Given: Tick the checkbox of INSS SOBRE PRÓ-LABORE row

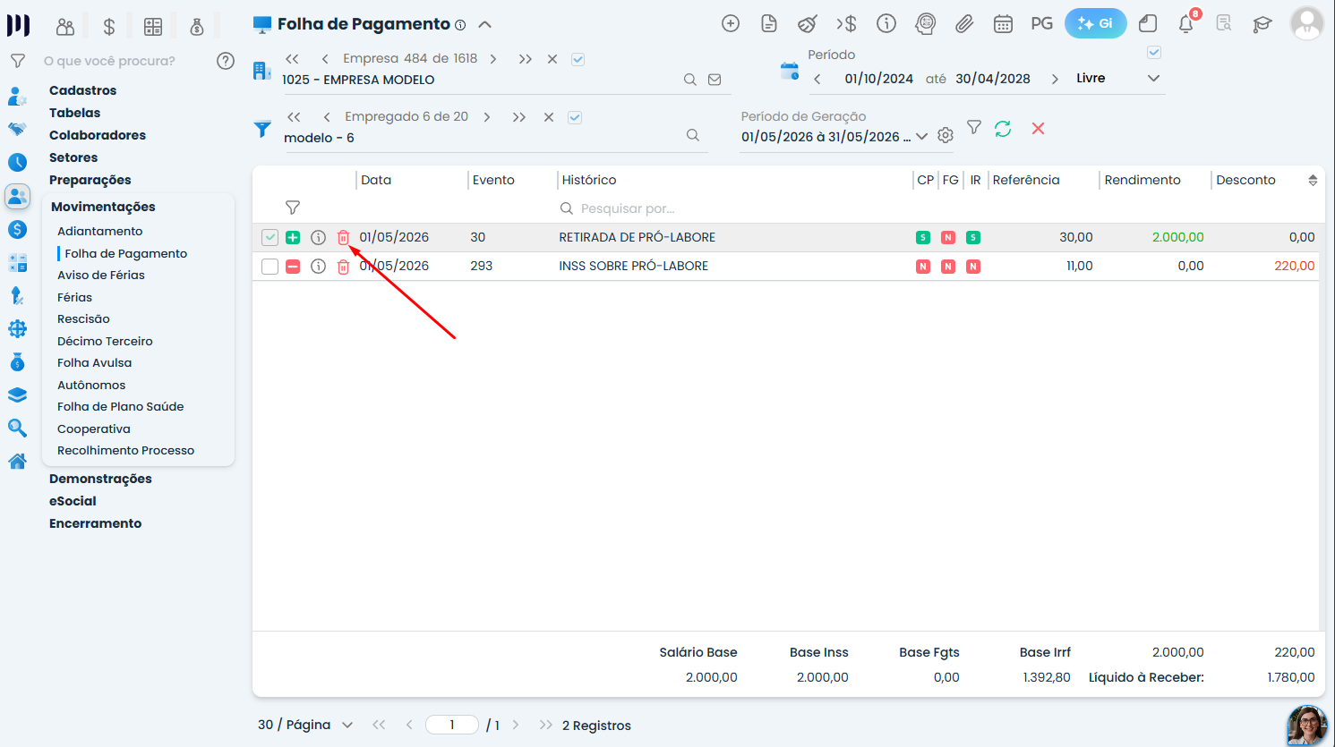Looking at the screenshot, I should click(x=270, y=267).
